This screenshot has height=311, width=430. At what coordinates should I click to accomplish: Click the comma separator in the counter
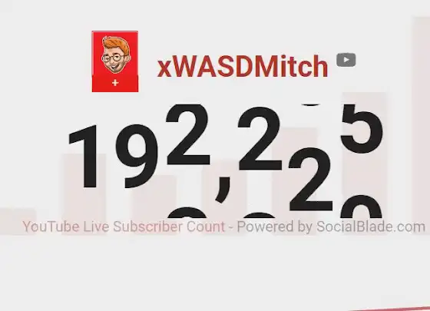223,190
